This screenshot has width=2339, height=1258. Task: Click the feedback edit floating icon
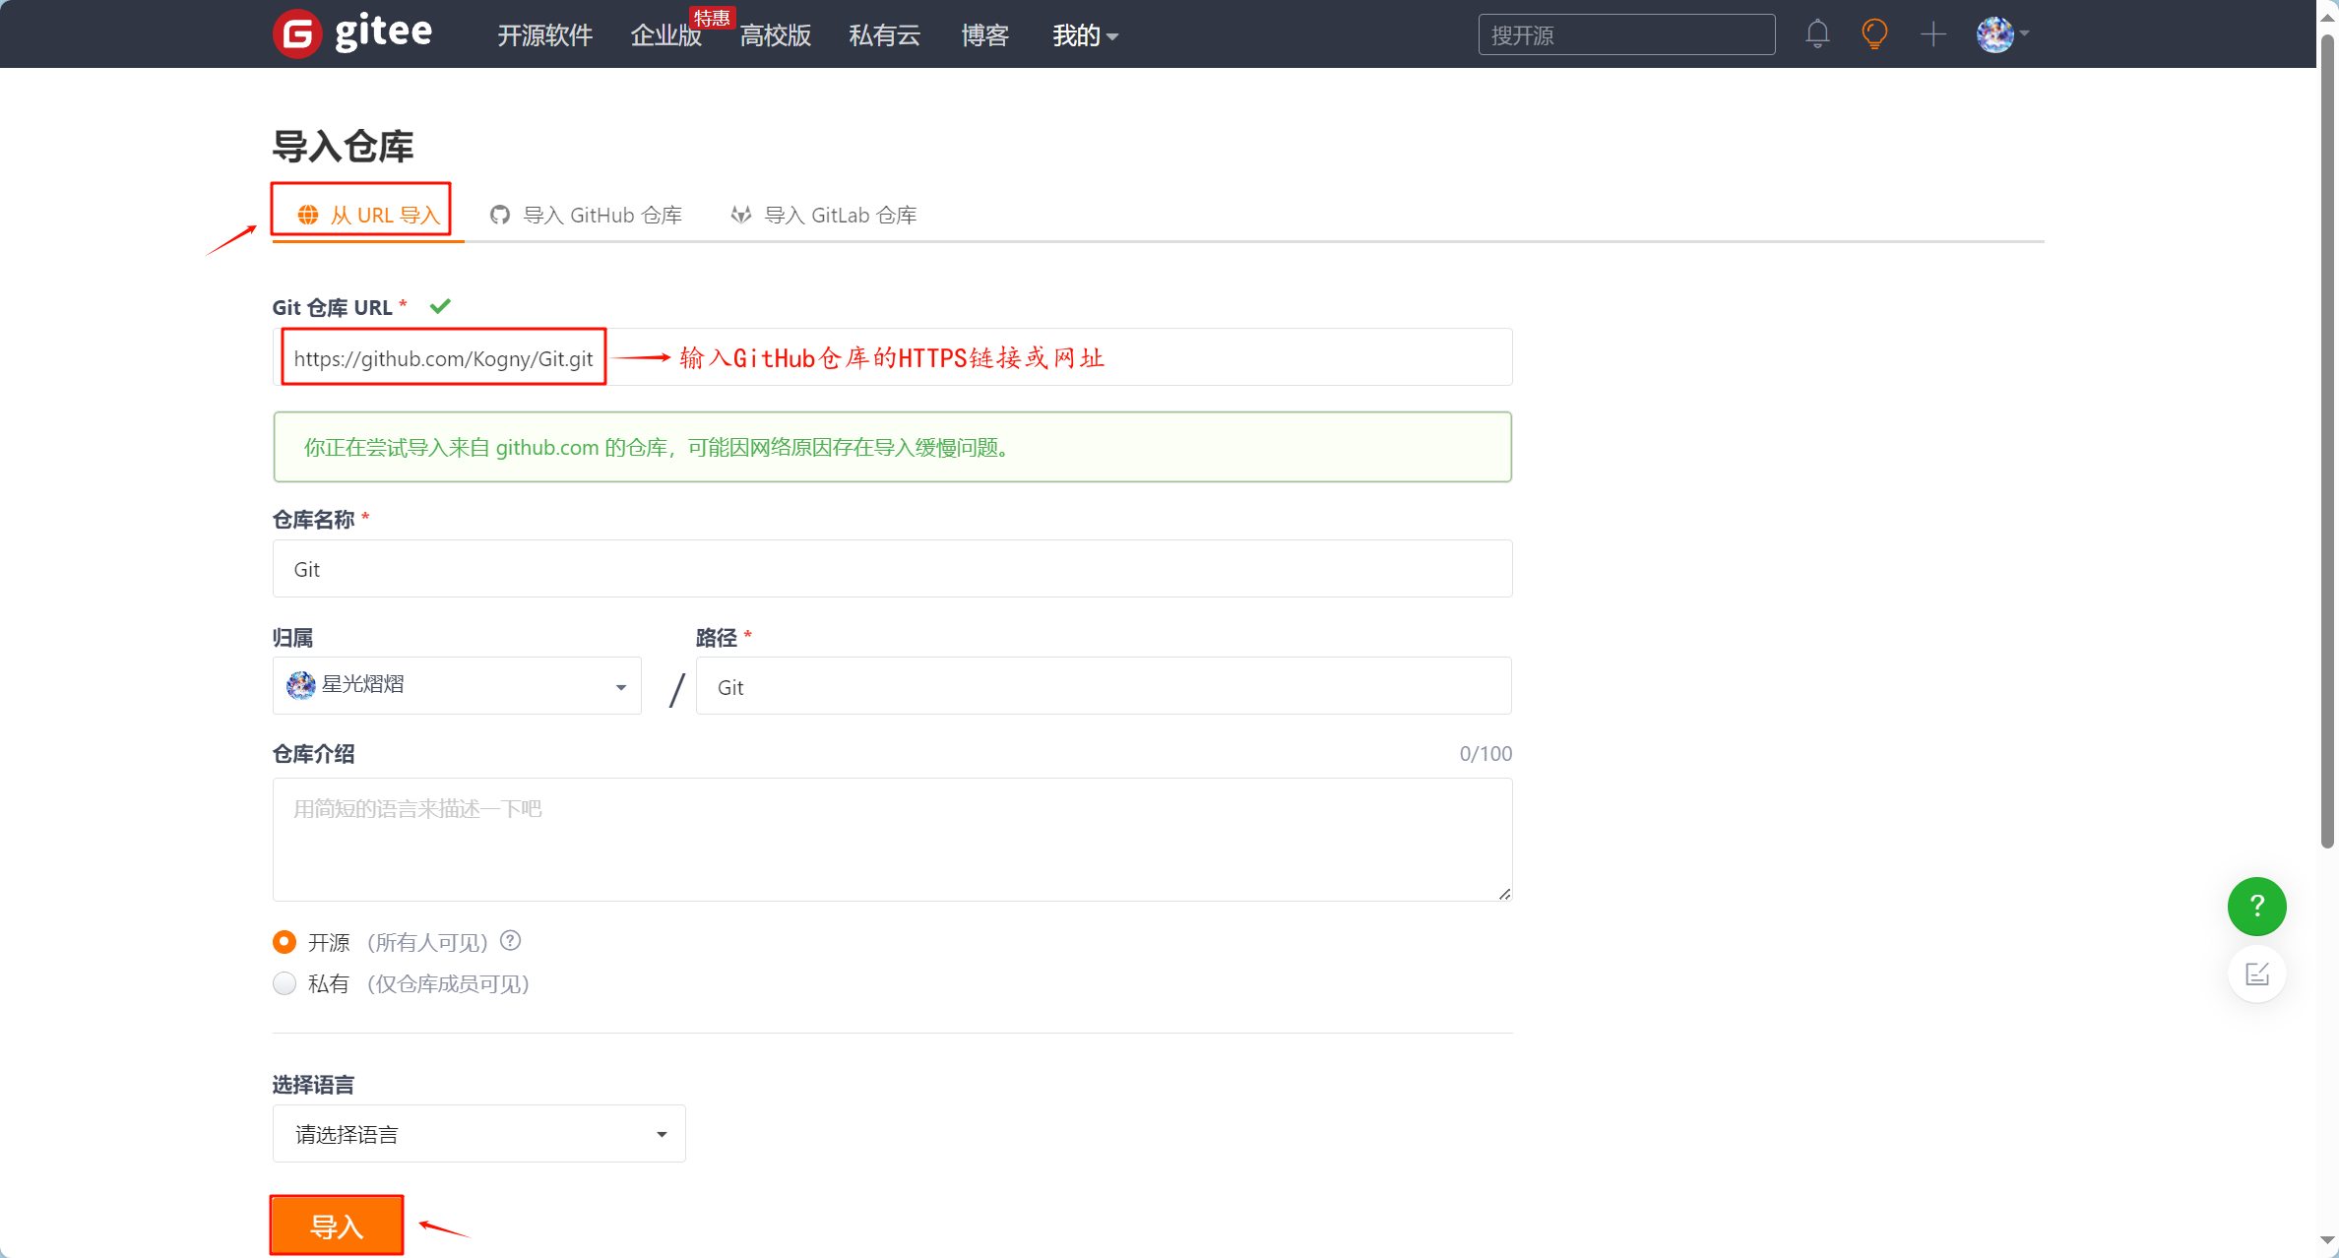[x=2256, y=974]
